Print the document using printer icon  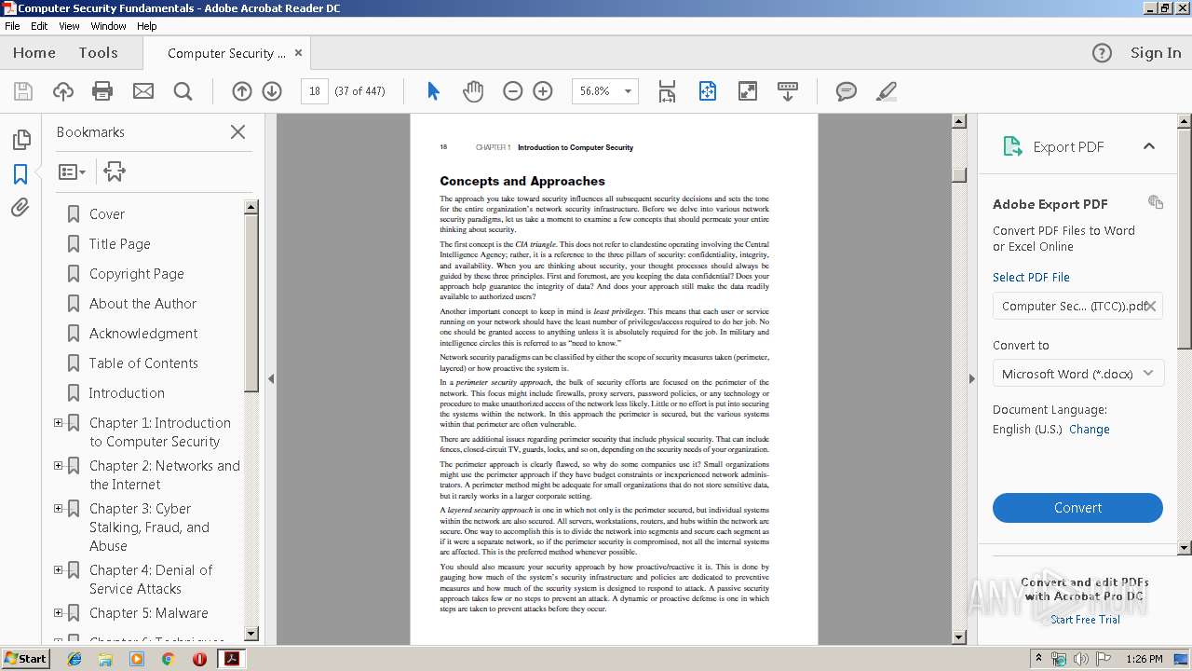102,91
